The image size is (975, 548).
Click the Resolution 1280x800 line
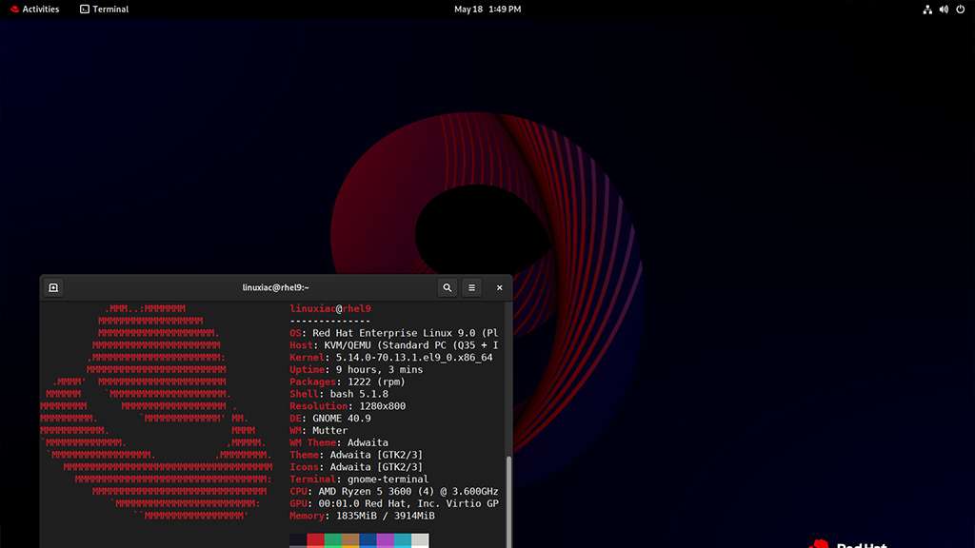click(348, 406)
